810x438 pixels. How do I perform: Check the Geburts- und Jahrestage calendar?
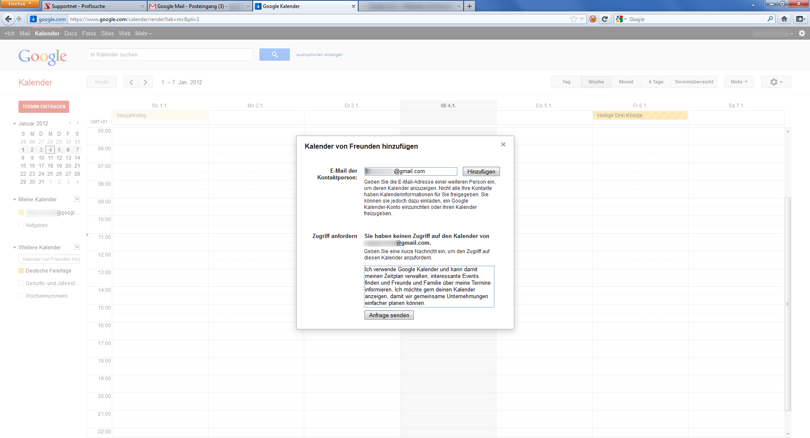[x=22, y=283]
